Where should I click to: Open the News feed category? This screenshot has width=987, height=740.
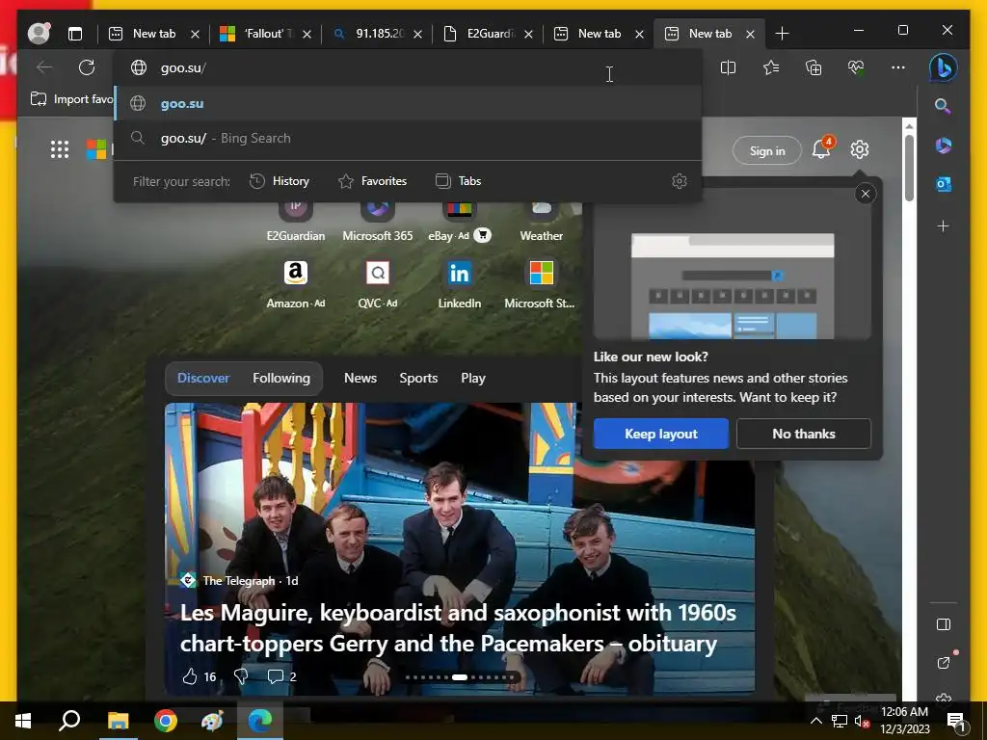click(360, 378)
